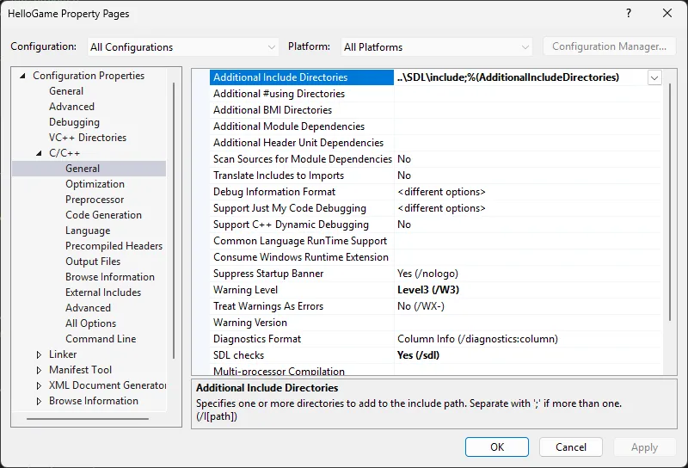Expand the Browse Information node at bottom
The height and width of the screenshot is (468, 688).
(x=40, y=401)
